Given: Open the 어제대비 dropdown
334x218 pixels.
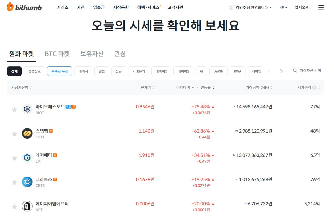Looking at the screenshot, I should click(185, 88).
